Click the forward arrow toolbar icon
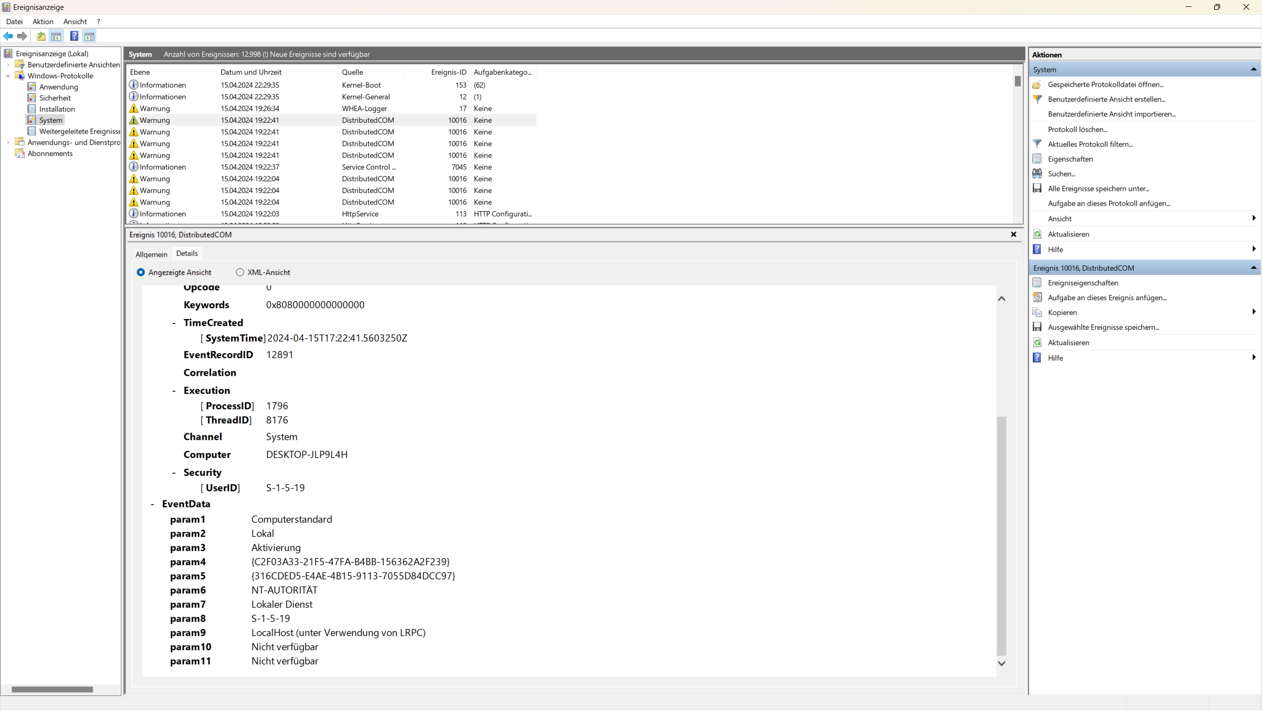Viewport: 1262px width, 710px height. (x=22, y=36)
